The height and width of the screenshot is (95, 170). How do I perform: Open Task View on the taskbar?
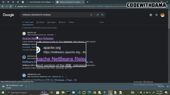point(52,93)
